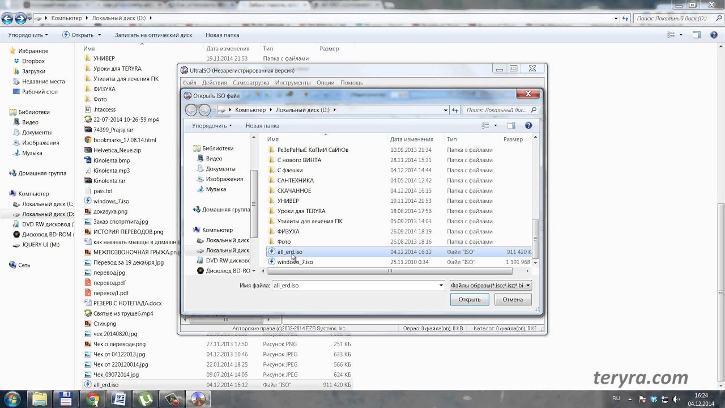Select the СКАЧАННОЕ folder in the dialog
This screenshot has width=725, height=408.
(294, 190)
